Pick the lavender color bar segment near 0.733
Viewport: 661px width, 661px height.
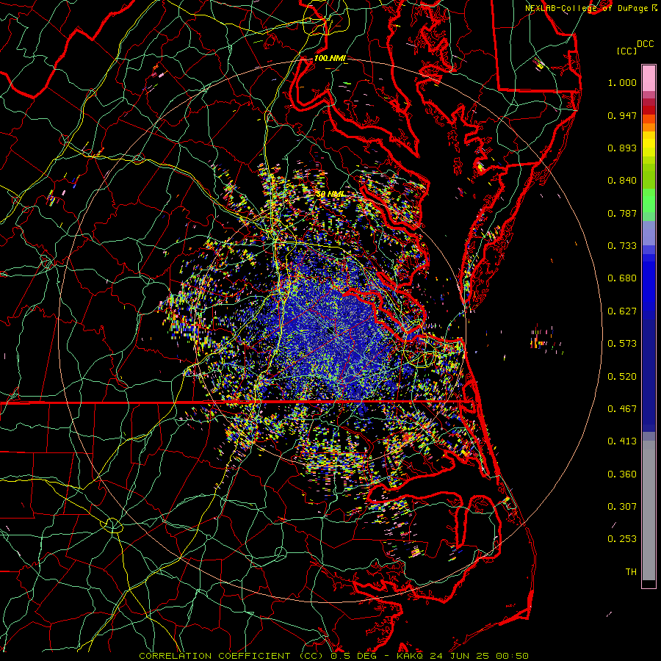click(x=649, y=234)
